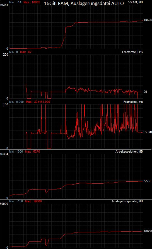
Task: Click the framerate axis label 200
Action: click(x=6, y=54)
